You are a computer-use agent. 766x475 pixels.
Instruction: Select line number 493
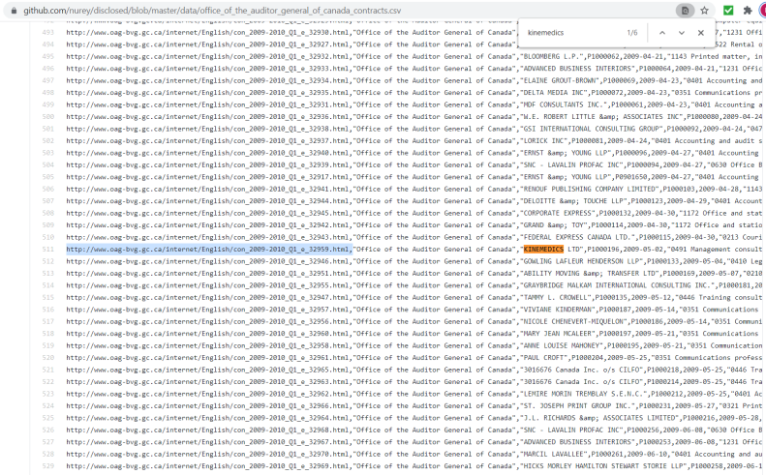47,32
